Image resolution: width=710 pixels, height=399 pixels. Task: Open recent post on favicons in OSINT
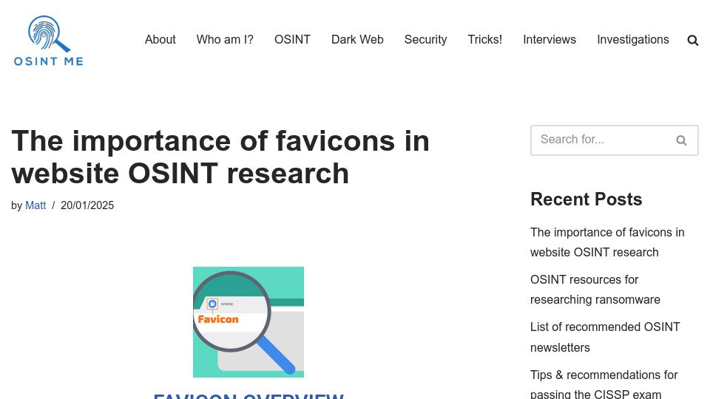click(x=607, y=242)
